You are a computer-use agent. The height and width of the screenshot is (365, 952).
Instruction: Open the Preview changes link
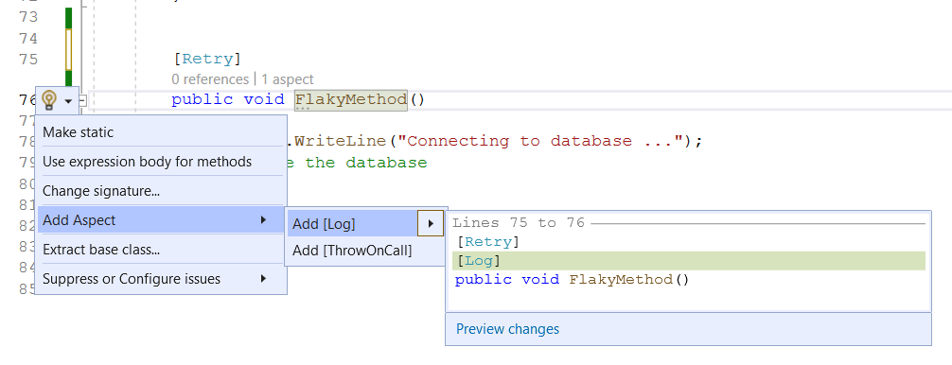(x=507, y=329)
